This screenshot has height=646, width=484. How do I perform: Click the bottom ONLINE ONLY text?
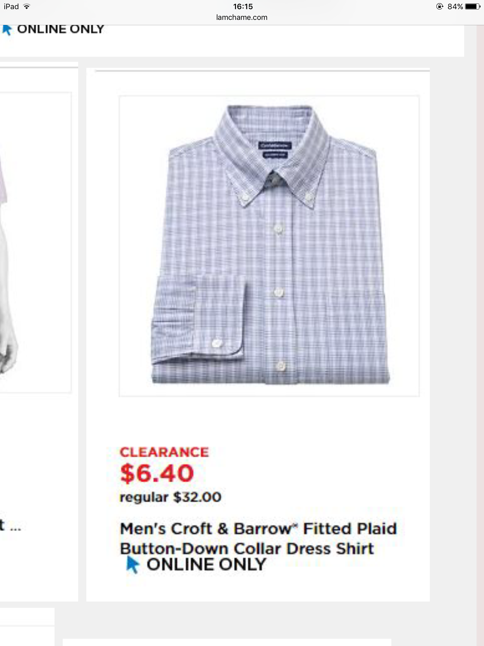(x=206, y=565)
